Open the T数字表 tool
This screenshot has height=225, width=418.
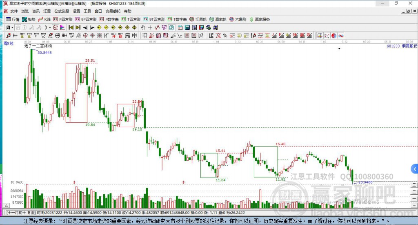point(177,19)
